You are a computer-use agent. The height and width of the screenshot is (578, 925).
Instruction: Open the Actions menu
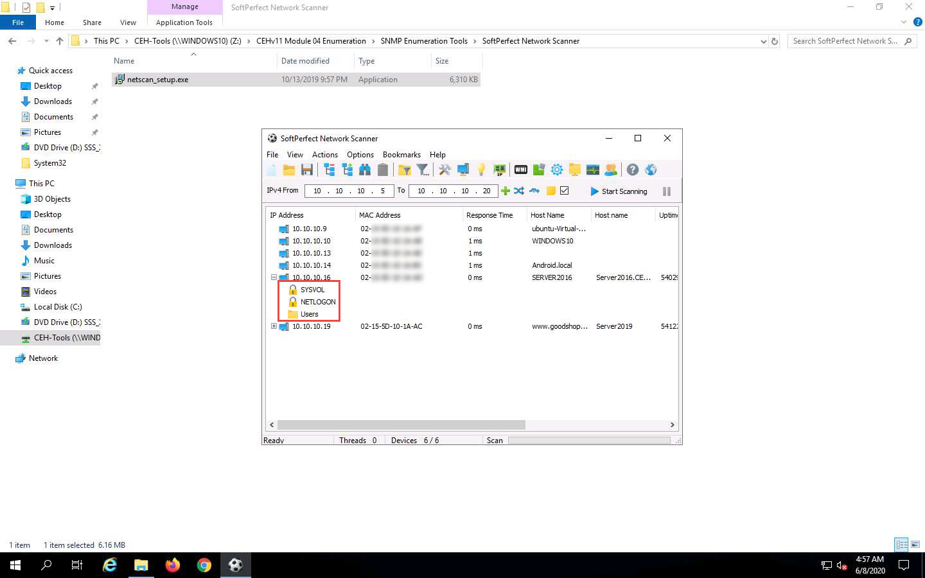(325, 155)
